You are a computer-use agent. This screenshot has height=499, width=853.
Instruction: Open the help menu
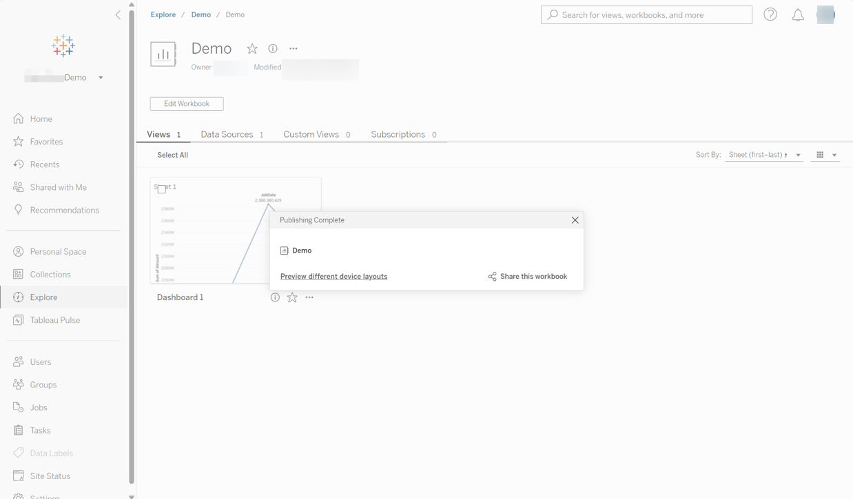(770, 14)
